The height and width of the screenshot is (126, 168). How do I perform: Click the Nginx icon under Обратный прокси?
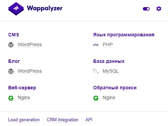(x=96, y=98)
